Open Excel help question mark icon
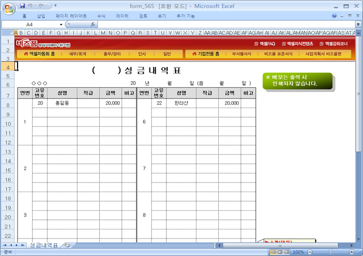363x256 pixels. tap(334, 15)
